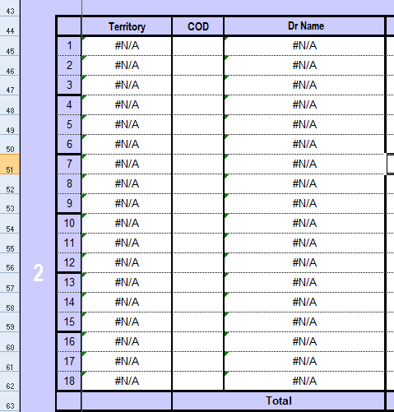This screenshot has height=412, width=394.
Task: Select row header 63
Action: (10, 402)
